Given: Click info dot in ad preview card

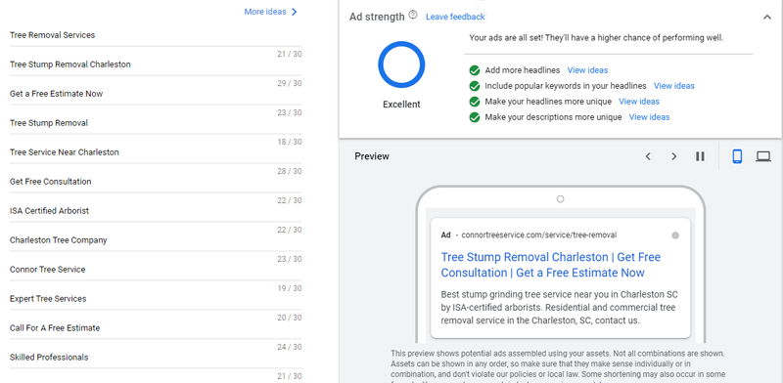Looking at the screenshot, I should pos(675,235).
